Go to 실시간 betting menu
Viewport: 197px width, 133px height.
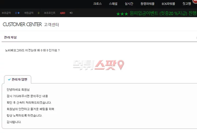coord(129,4)
